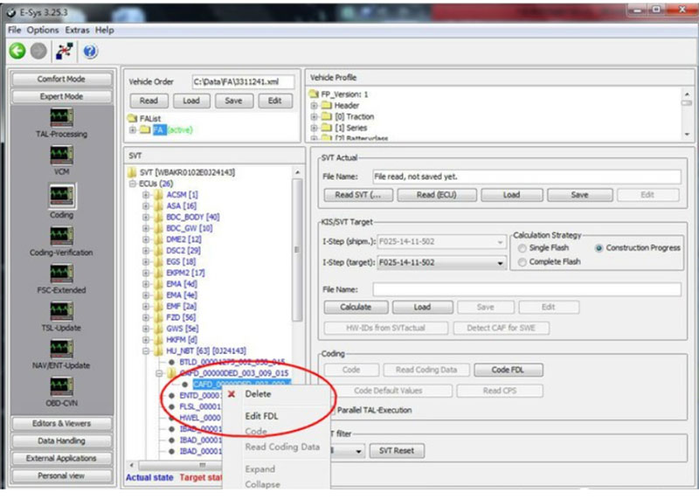Expand the Header folder in Vehicle Profile
The image size is (699, 499).
(315, 105)
